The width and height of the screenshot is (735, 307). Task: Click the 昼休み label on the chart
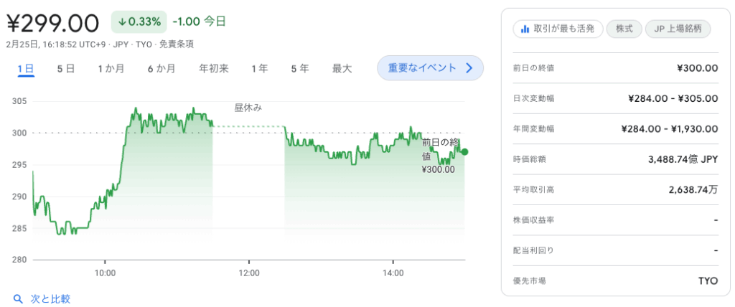click(x=248, y=108)
